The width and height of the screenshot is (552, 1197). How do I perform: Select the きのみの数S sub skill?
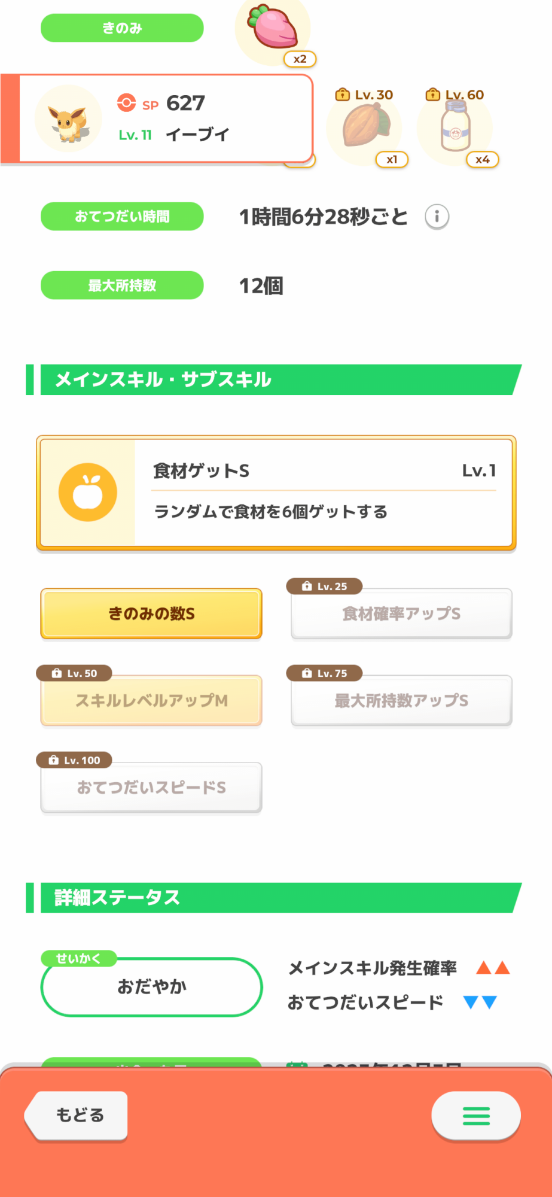(151, 614)
